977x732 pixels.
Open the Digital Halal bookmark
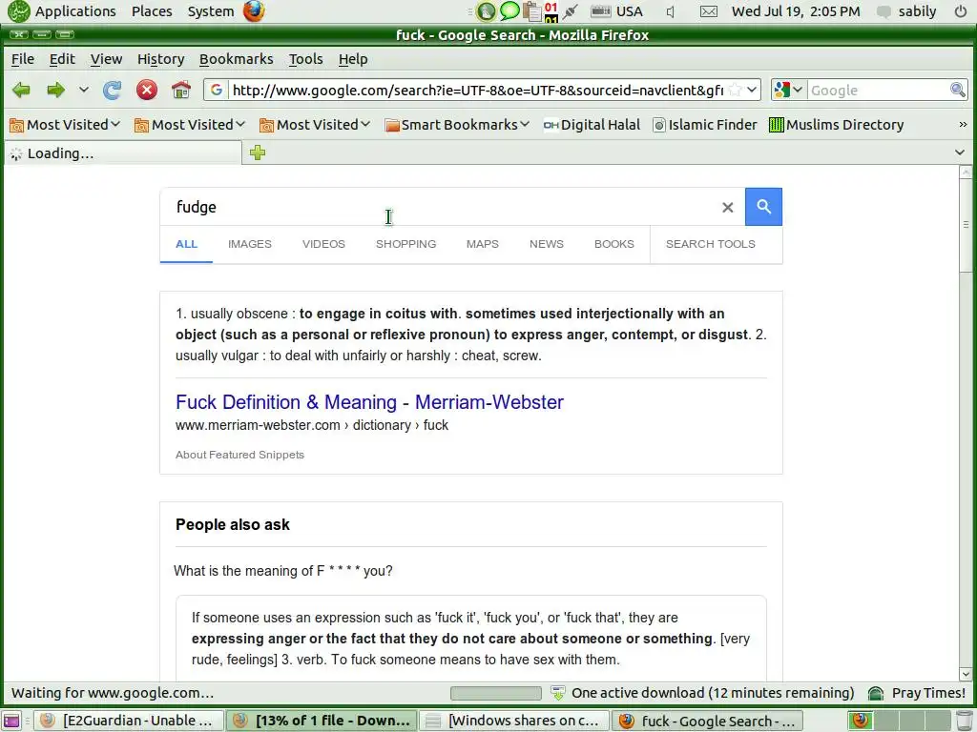point(592,125)
